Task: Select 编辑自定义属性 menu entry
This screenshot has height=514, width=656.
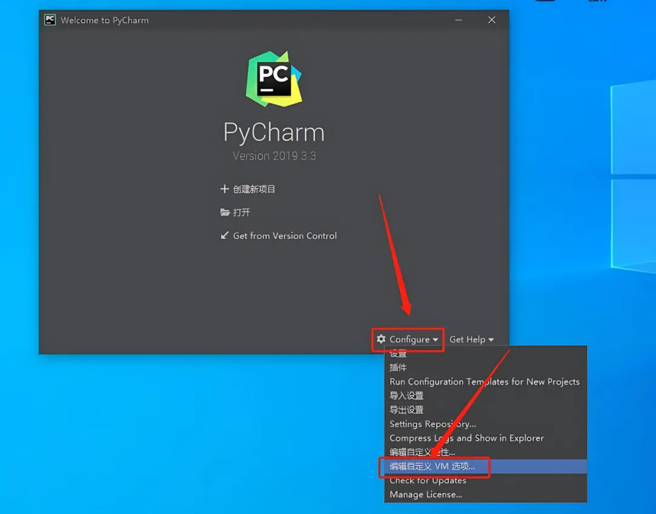Action: pos(485,453)
